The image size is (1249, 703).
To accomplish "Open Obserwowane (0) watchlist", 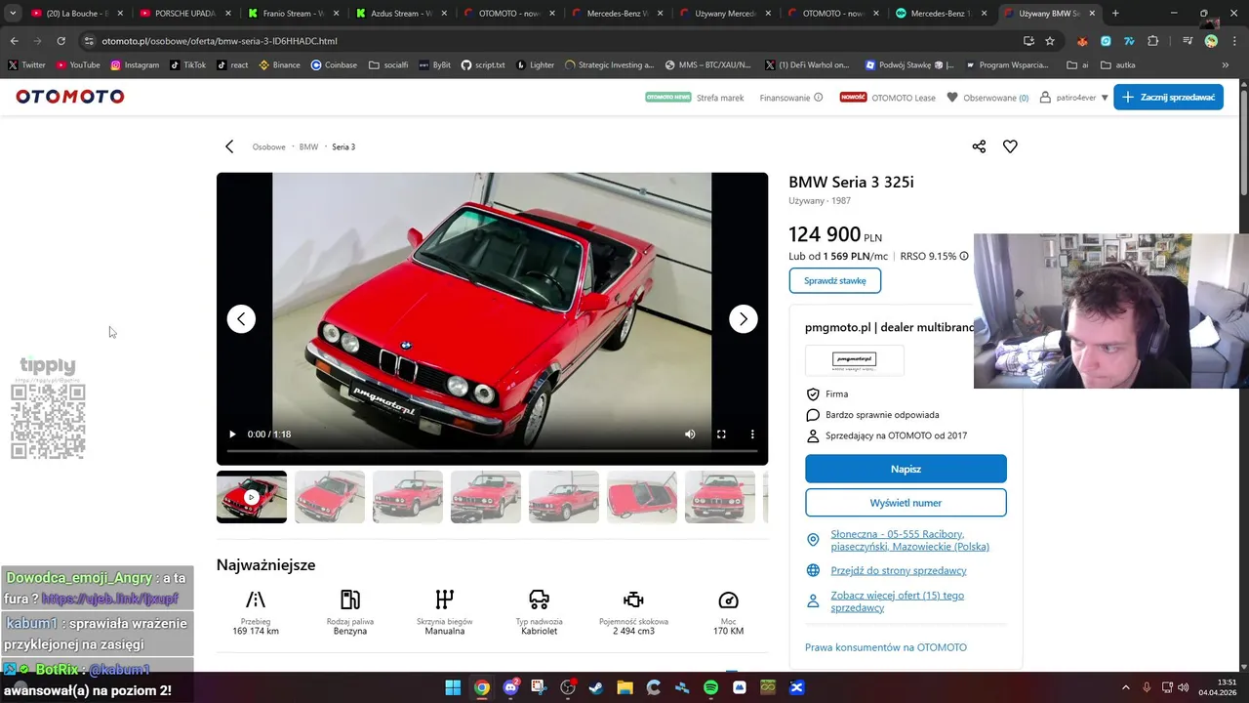I will (x=987, y=98).
